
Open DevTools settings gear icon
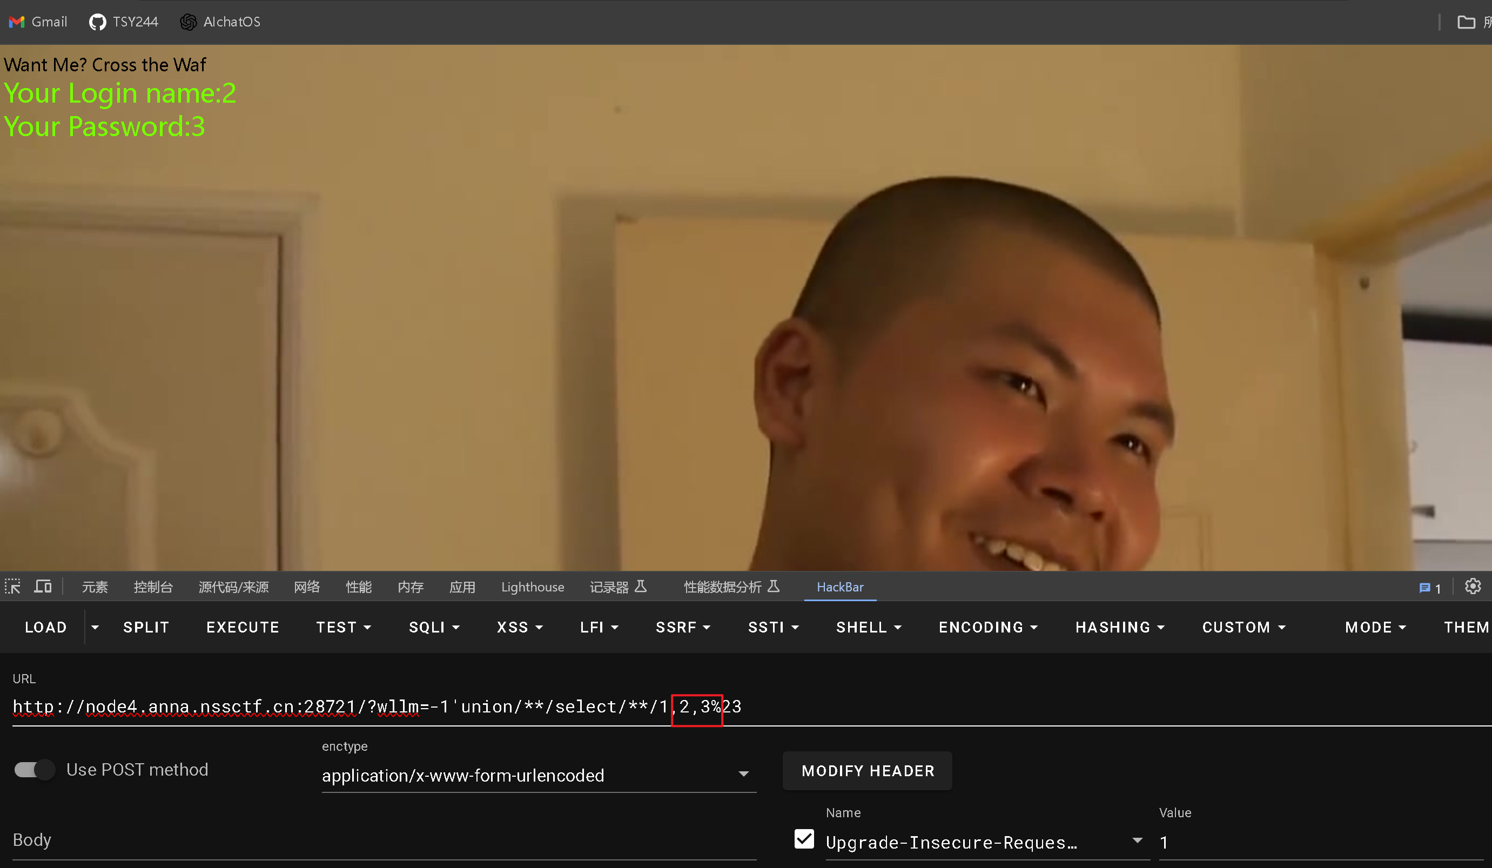(1473, 587)
